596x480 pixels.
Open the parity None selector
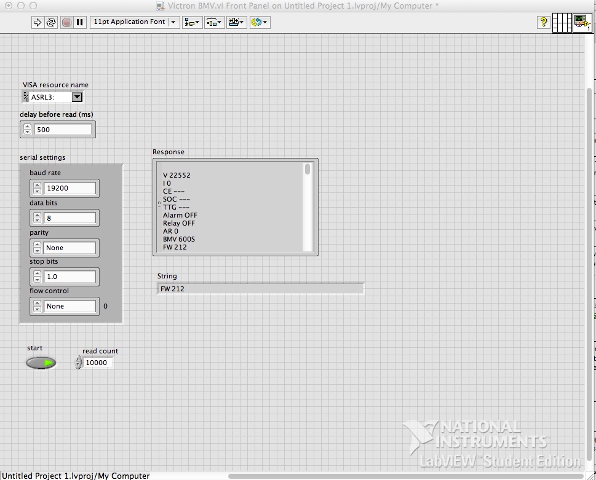click(70, 248)
